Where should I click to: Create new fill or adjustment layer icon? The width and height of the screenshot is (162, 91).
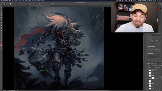click(155, 90)
